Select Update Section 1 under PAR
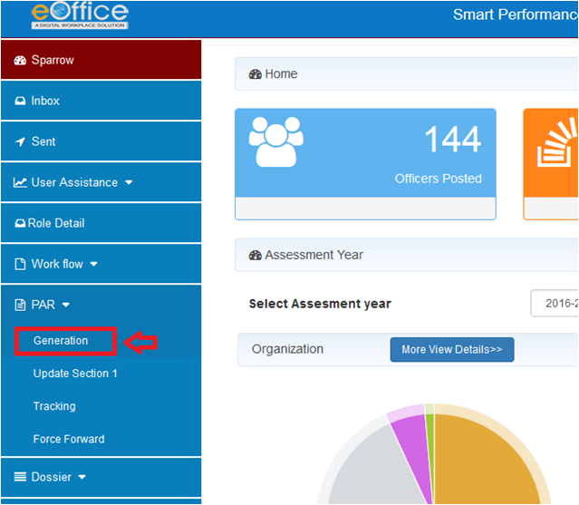This screenshot has width=579, height=505. pos(75,374)
